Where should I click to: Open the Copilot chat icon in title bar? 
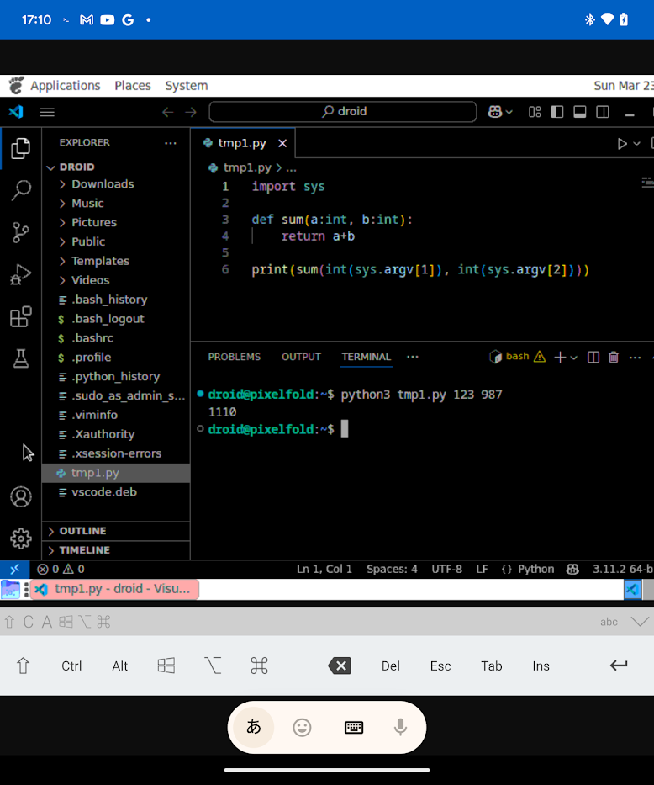point(494,112)
